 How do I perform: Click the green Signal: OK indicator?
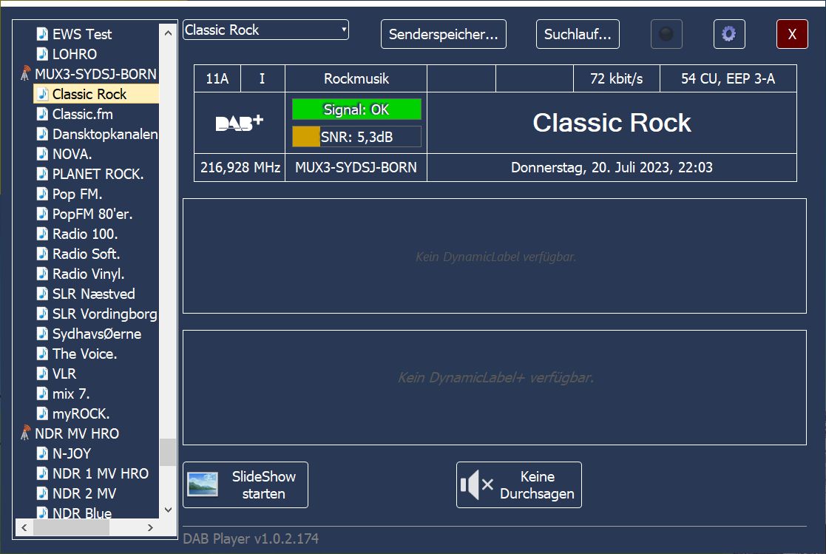356,109
